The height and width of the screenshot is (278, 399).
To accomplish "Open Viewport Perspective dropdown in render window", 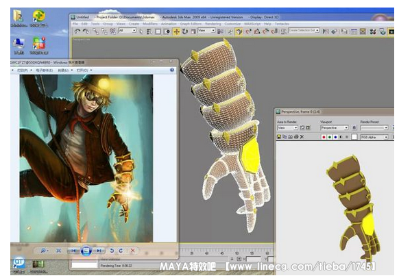I will [334, 127].
